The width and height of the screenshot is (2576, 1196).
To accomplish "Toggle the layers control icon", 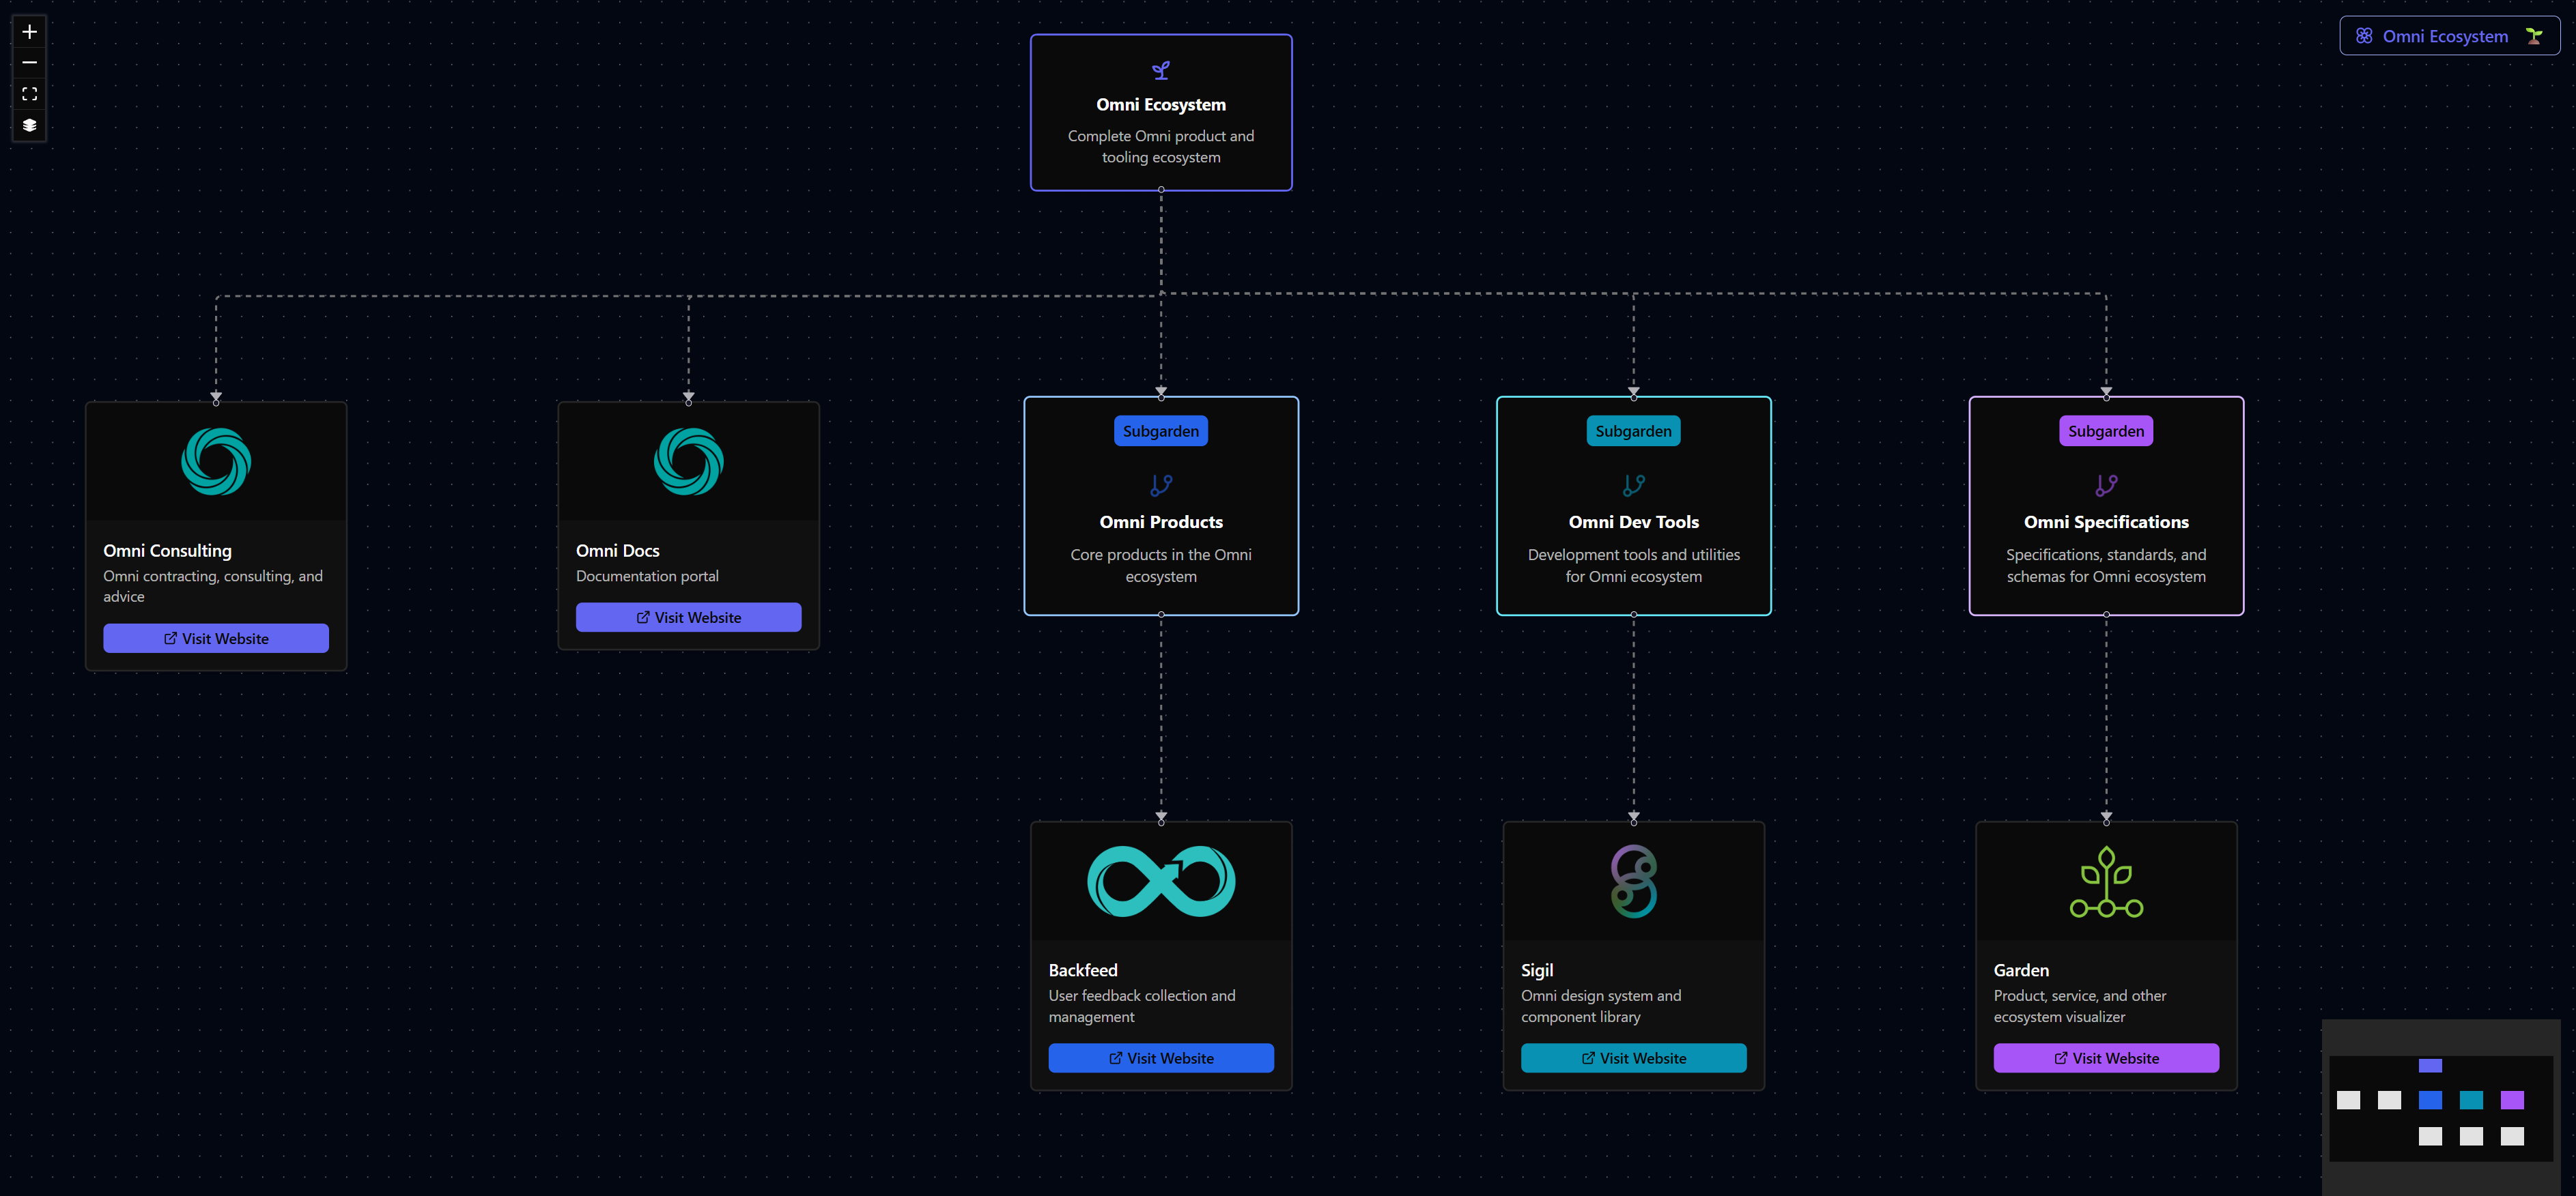I will coord(30,125).
